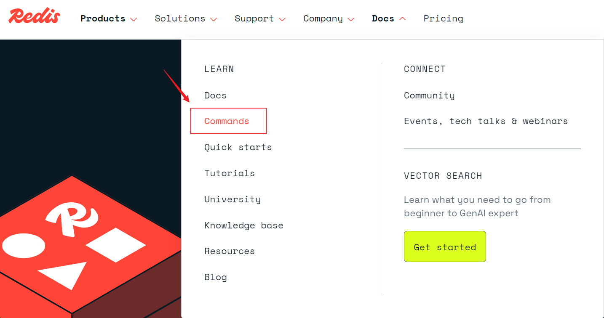Open the Resources page
Image resolution: width=604 pixels, height=318 pixels.
pos(230,251)
